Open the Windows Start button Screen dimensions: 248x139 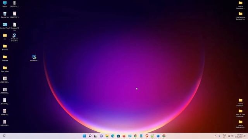[84, 136]
